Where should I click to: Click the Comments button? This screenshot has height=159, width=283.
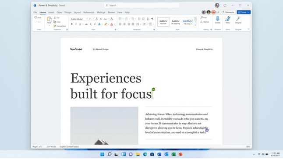(228, 12)
